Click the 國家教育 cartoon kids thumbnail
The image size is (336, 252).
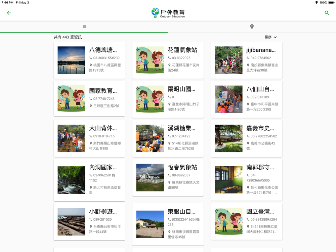tap(71, 98)
